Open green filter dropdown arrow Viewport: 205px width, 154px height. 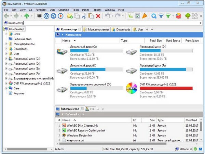coord(173,16)
